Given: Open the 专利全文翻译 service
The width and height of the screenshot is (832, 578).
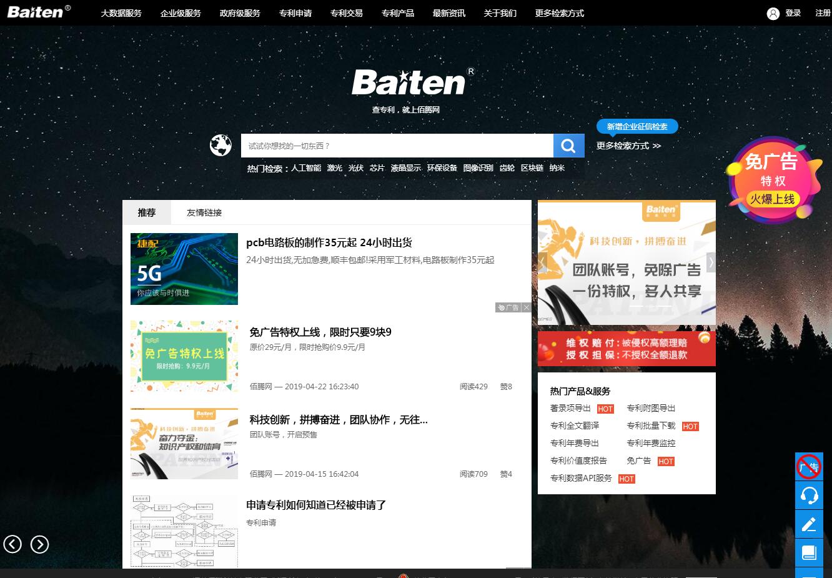Looking at the screenshot, I should click(575, 426).
